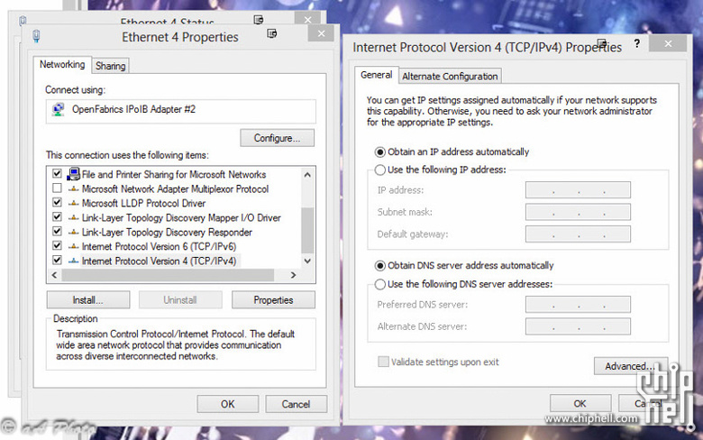Select Internet Protocol Version 6 (TCP/IPv6) row
703x440 pixels.
159,247
